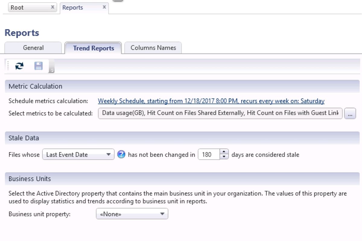The height and width of the screenshot is (241, 362).
Task: Click the selected metrics text field
Action: coord(220,113)
